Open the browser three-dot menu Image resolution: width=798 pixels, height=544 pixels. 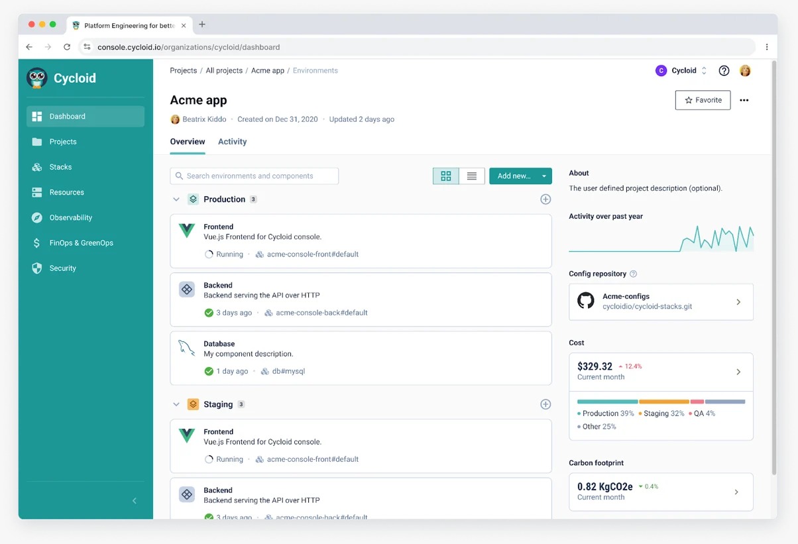coord(767,47)
